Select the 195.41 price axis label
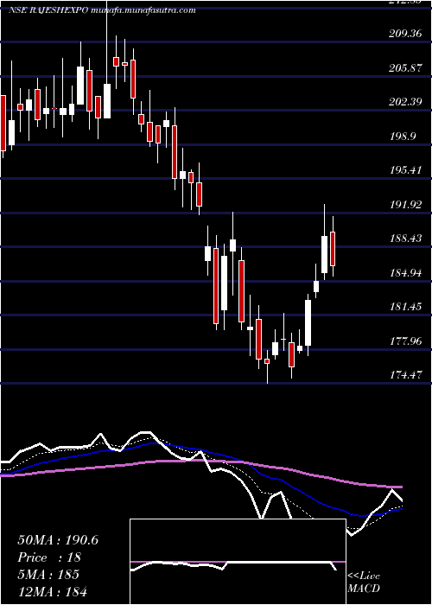 coord(405,170)
